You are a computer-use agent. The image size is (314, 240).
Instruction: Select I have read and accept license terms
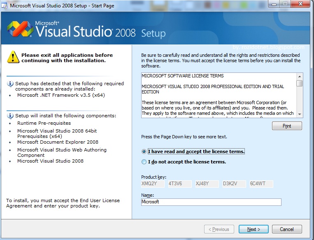(144, 151)
